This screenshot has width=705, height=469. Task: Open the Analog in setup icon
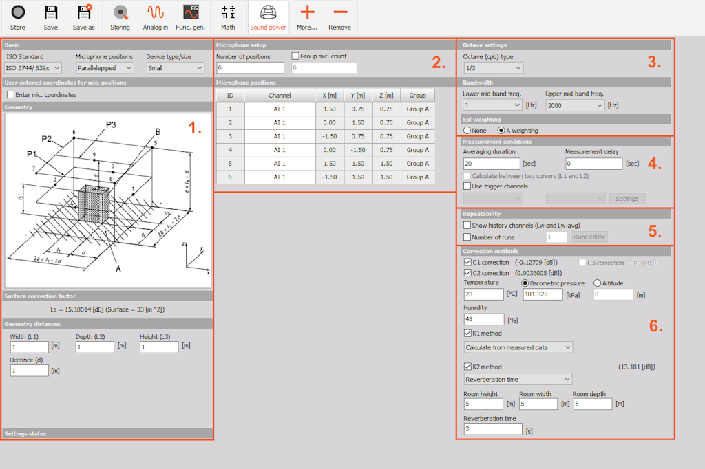(x=156, y=17)
